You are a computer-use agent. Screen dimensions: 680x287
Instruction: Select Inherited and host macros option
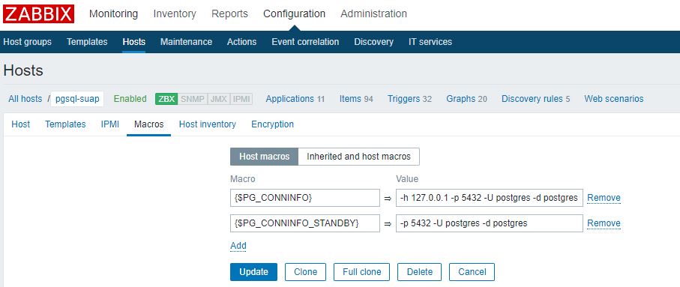tap(358, 157)
